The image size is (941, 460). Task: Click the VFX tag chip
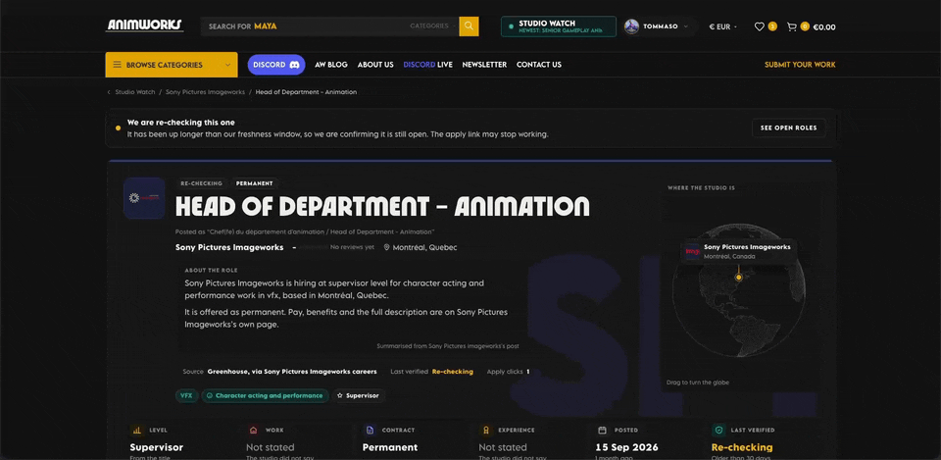[x=186, y=395]
